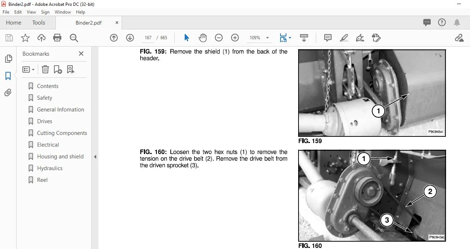The width and height of the screenshot is (470, 249).
Task: Find the current bookmark
Action: point(71,69)
